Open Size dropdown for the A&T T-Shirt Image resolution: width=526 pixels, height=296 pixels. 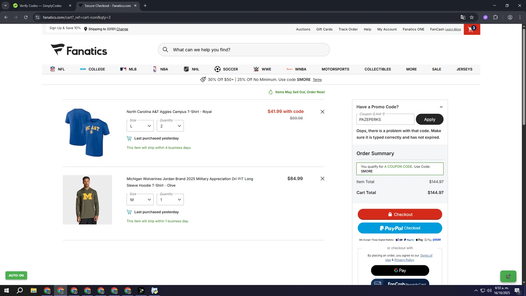point(140,126)
